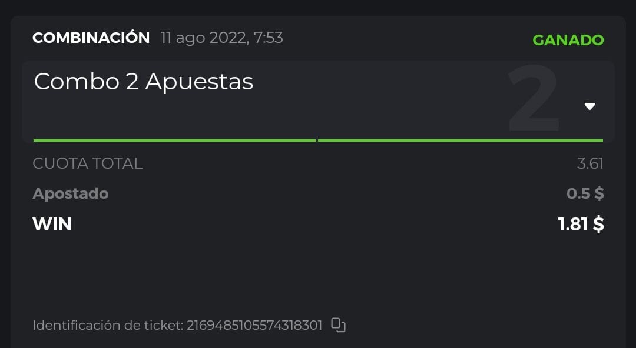Image resolution: width=636 pixels, height=348 pixels.
Task: Click the second green progress bar segment
Action: (x=460, y=140)
